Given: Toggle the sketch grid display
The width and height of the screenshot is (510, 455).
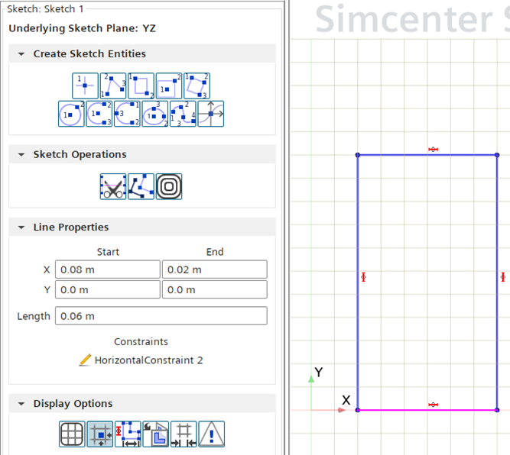Looking at the screenshot, I should 72,434.
